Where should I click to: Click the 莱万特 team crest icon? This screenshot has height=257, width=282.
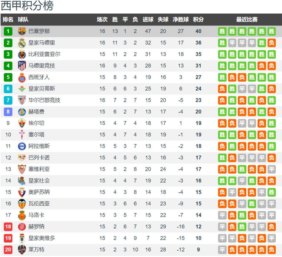[x=22, y=250]
